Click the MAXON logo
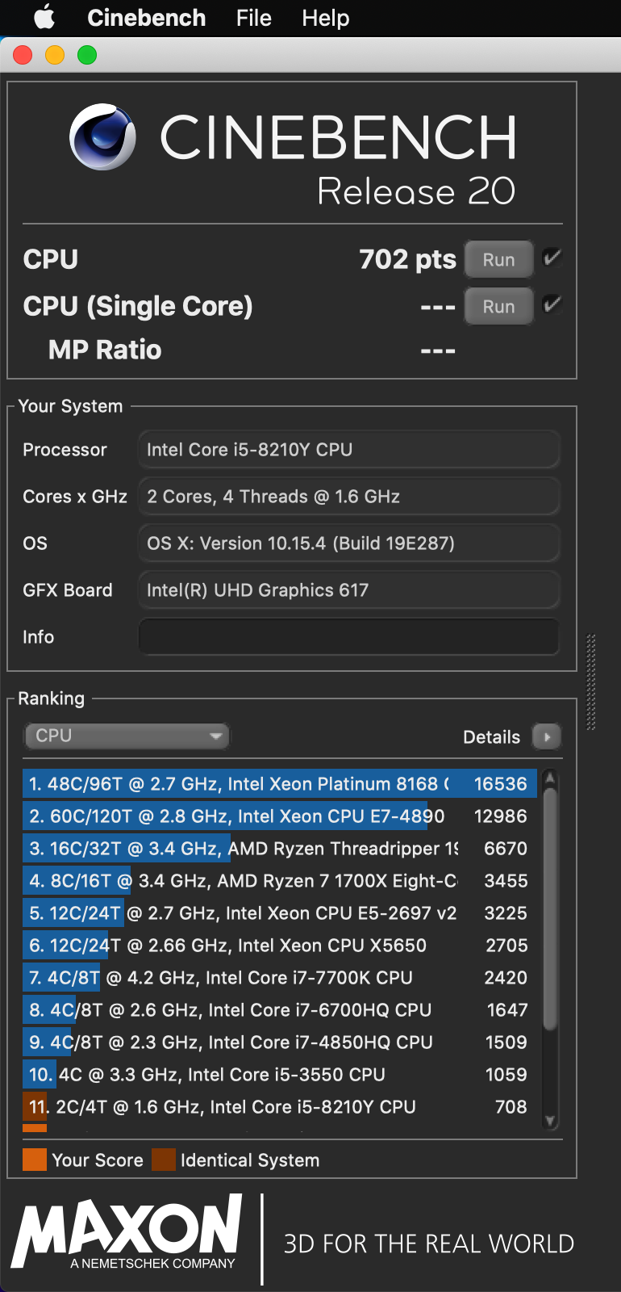 tap(127, 1231)
